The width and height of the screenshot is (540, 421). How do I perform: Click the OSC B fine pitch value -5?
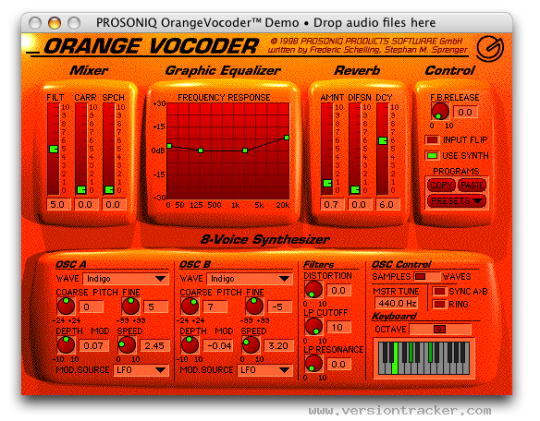(279, 307)
